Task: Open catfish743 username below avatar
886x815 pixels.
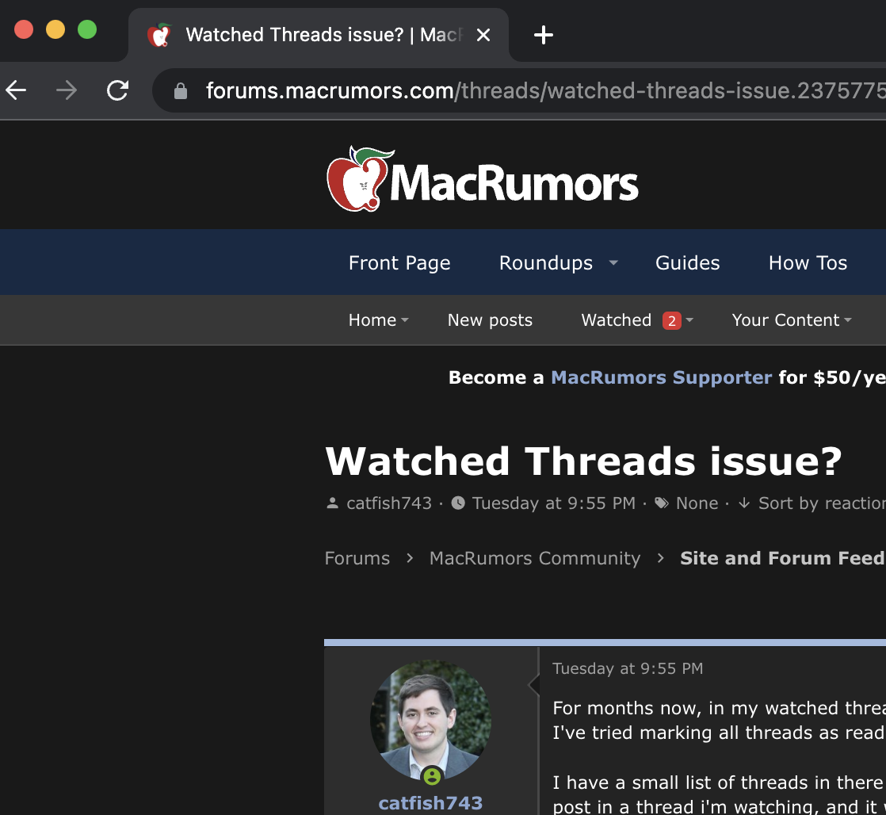Action: (x=430, y=803)
